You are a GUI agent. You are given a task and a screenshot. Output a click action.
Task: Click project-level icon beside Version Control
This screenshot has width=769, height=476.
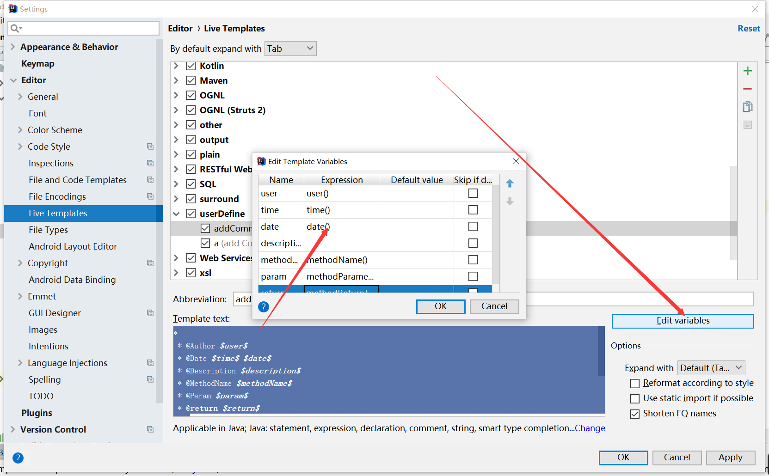(150, 429)
